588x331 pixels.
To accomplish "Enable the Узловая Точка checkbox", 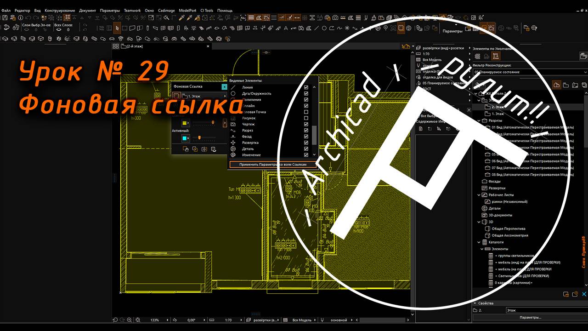I will tap(305, 112).
